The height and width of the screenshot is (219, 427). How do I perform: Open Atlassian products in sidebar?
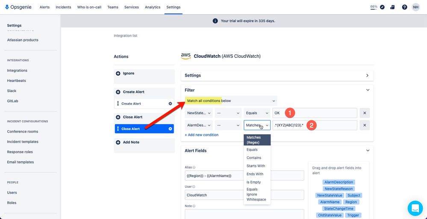(23, 40)
